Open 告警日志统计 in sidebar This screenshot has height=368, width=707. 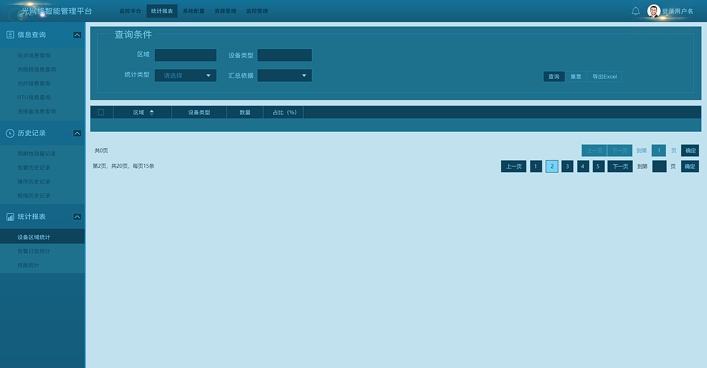34,252
